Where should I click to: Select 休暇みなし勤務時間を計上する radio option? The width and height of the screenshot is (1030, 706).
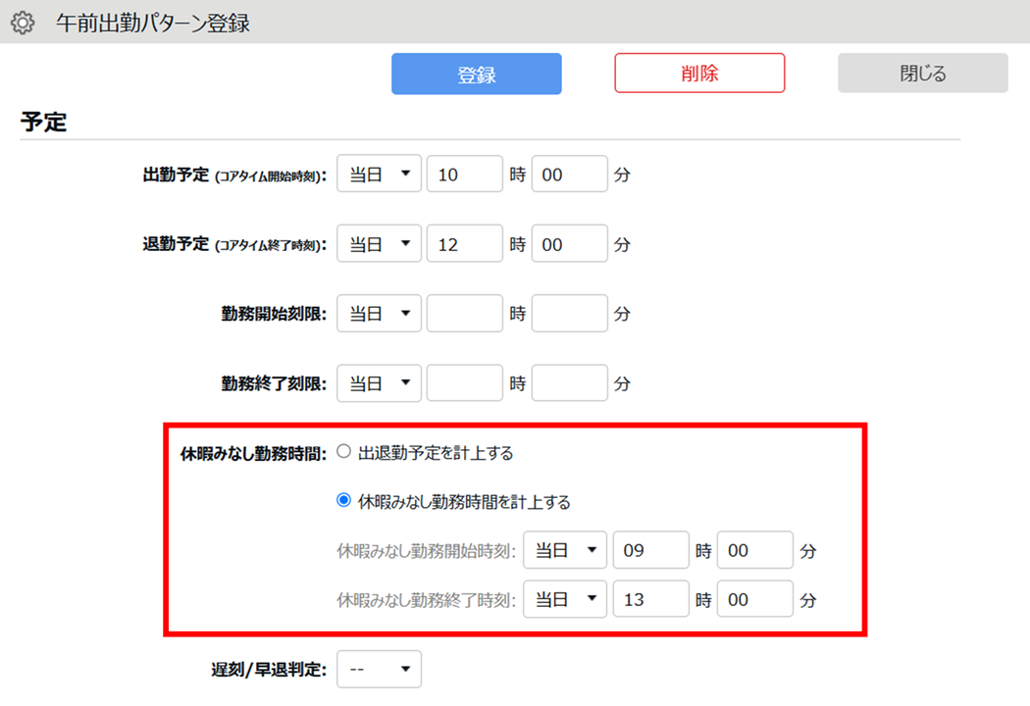pyautogui.click(x=343, y=501)
